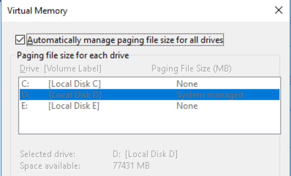Image resolution: width=291 pixels, height=176 pixels.
Task: Click the "Automatically manage paging file size" label text
Action: 125,40
